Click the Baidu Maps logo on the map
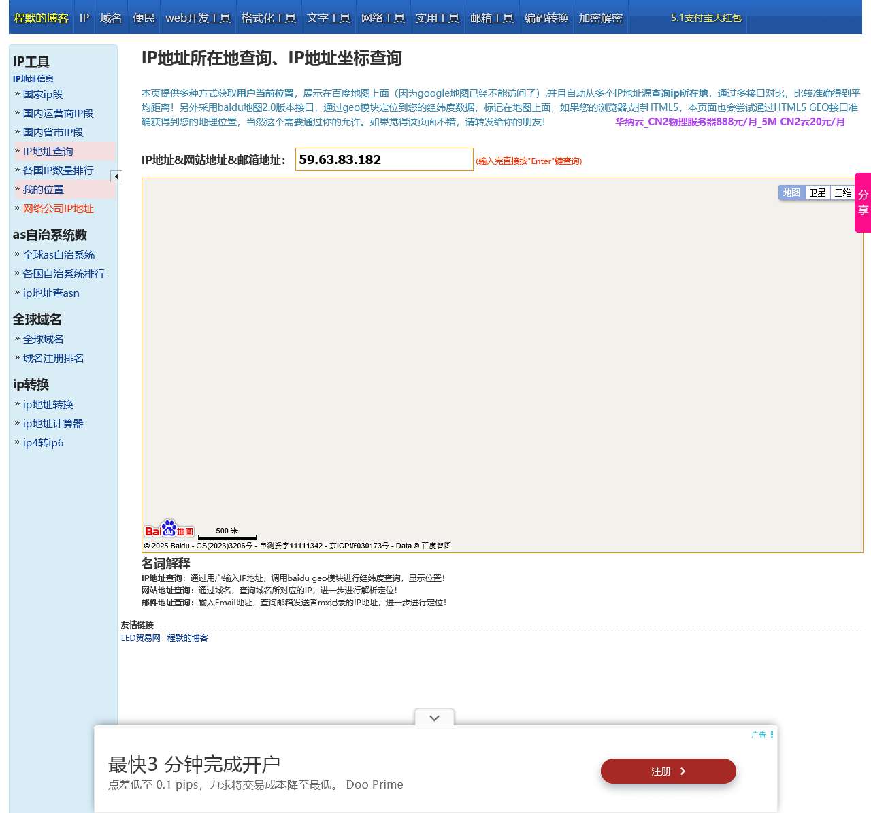This screenshot has height=813, width=871. click(x=169, y=529)
